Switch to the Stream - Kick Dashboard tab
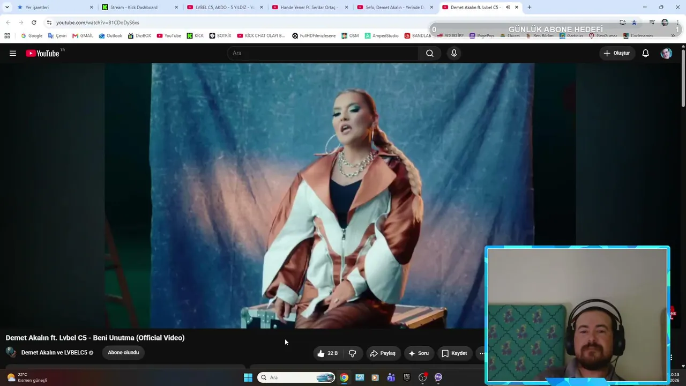Screen dimensions: 686x386 point(140,8)
